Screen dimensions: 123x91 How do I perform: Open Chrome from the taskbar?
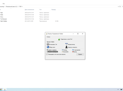(1, 89)
